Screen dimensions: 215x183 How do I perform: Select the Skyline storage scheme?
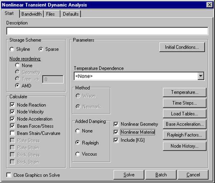click(x=12, y=49)
